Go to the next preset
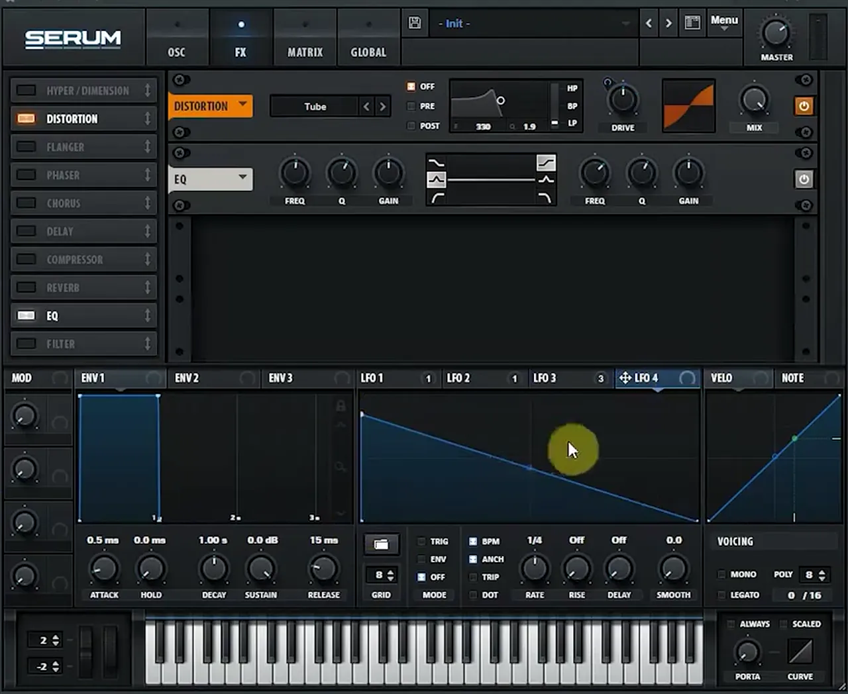The image size is (848, 694). point(668,23)
